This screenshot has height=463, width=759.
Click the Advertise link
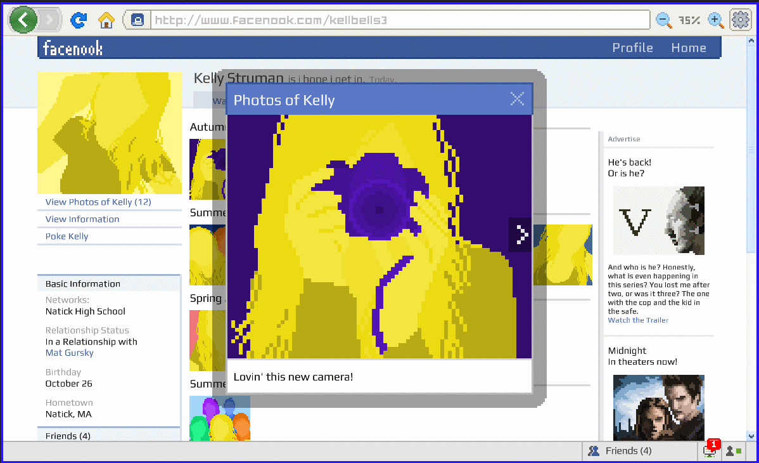(624, 139)
